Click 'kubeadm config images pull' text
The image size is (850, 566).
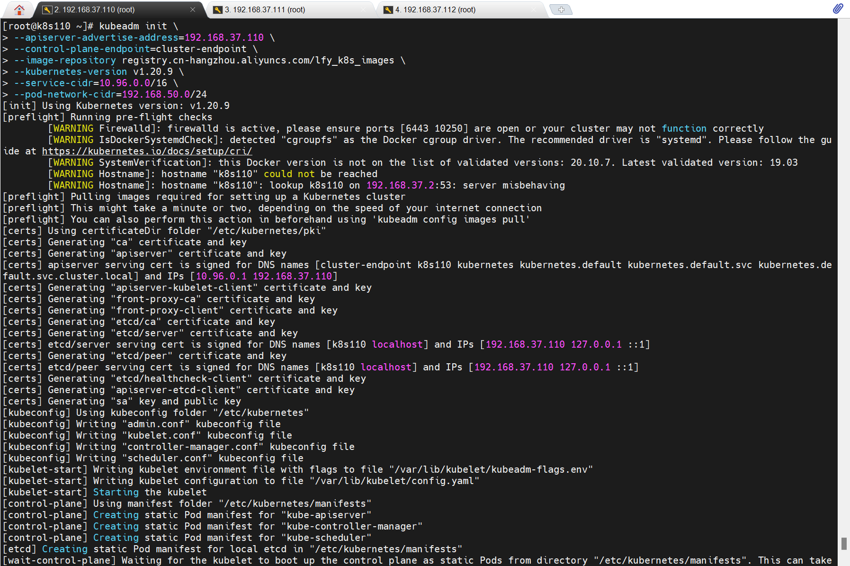coord(451,219)
